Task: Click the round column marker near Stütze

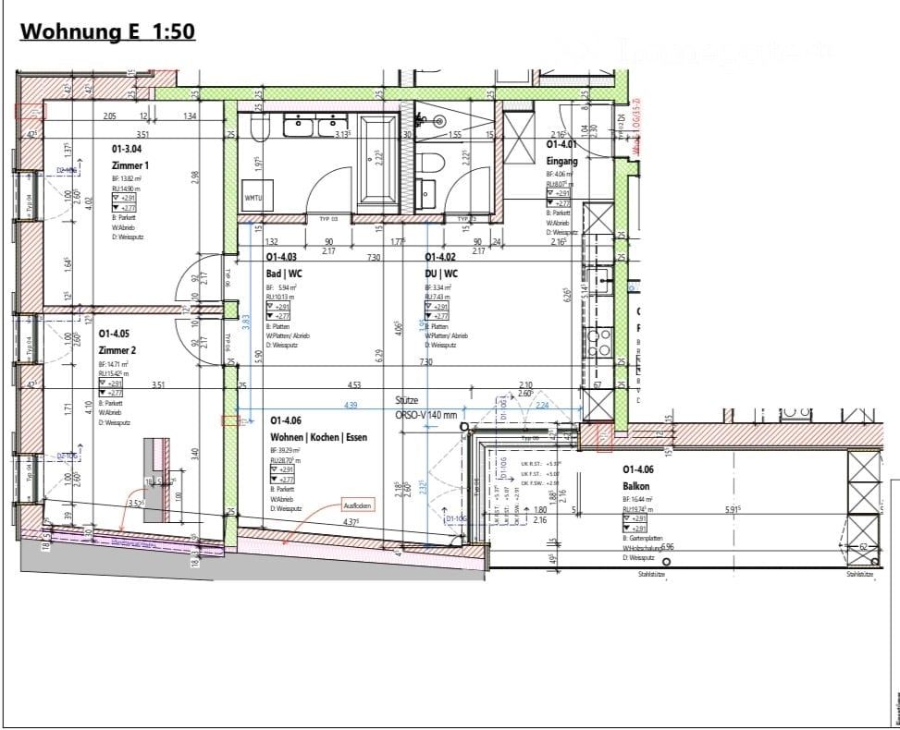Action: tap(464, 427)
